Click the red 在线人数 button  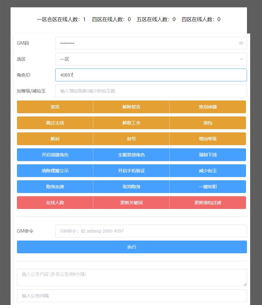tap(55, 203)
